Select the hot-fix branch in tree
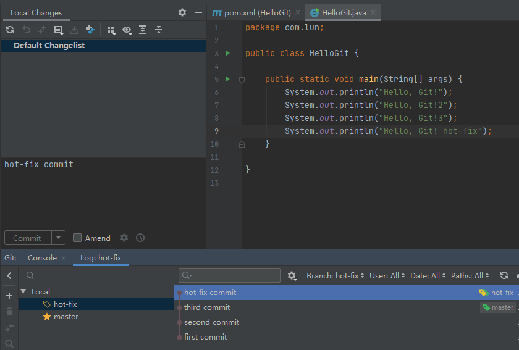 click(96, 304)
